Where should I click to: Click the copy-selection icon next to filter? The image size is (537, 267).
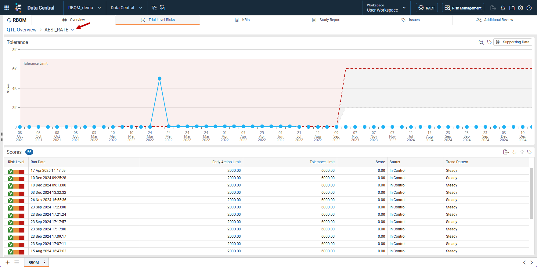(x=163, y=8)
